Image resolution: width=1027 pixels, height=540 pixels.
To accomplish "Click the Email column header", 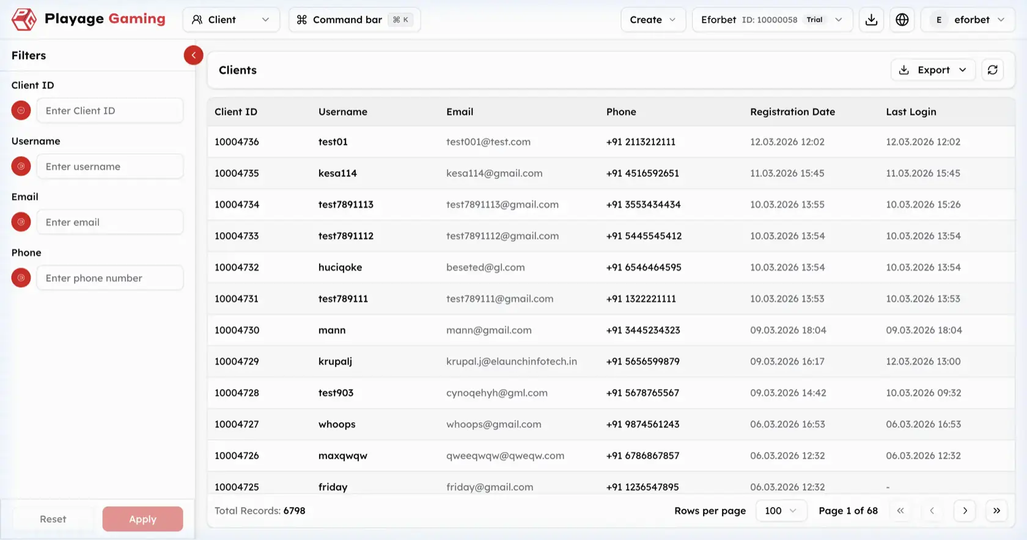I will pyautogui.click(x=460, y=112).
